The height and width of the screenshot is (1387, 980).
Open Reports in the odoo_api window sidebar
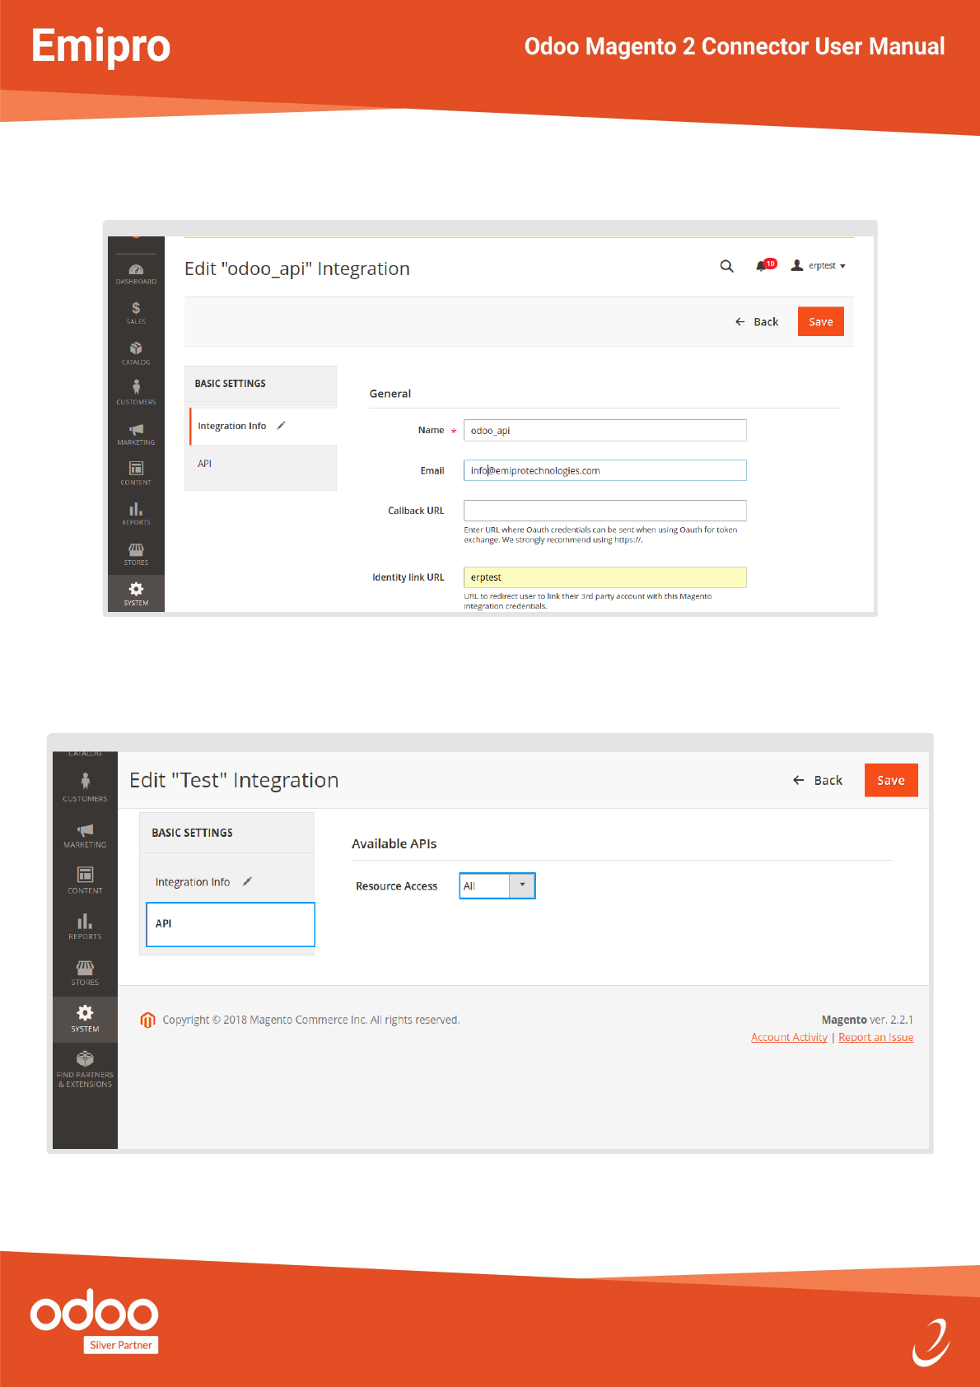pyautogui.click(x=136, y=514)
